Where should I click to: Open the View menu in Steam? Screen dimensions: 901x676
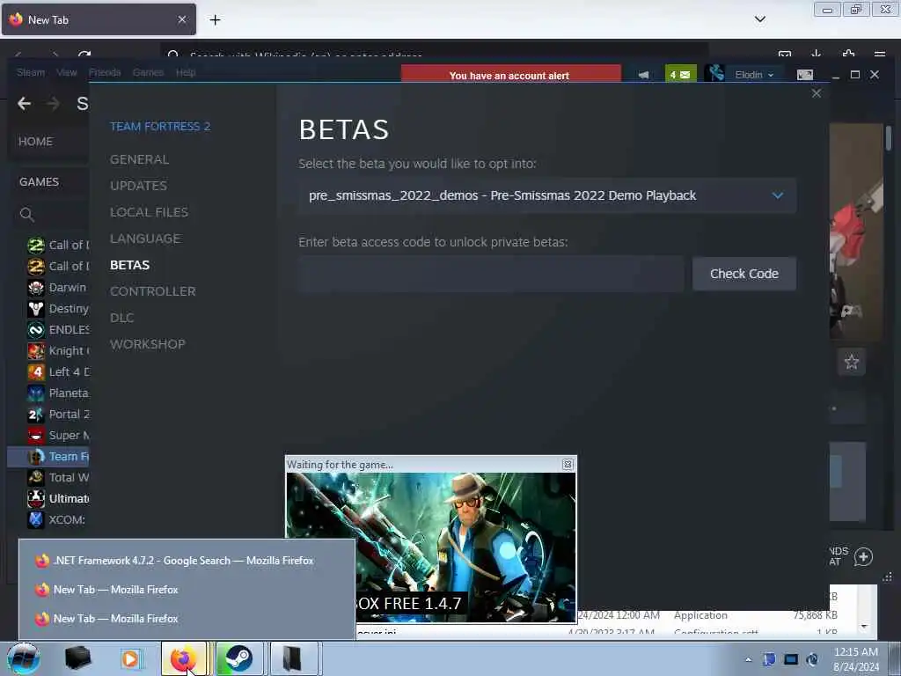pyautogui.click(x=67, y=72)
